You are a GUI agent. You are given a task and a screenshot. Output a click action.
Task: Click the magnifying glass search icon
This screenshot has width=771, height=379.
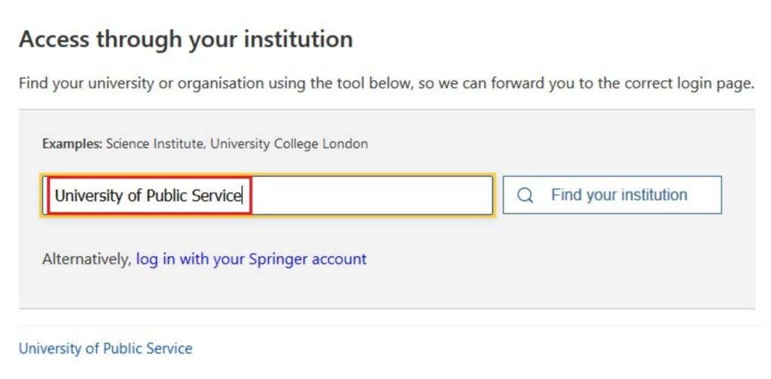(x=525, y=196)
